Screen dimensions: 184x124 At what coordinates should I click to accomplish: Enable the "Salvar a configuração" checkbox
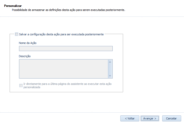coord(17,34)
